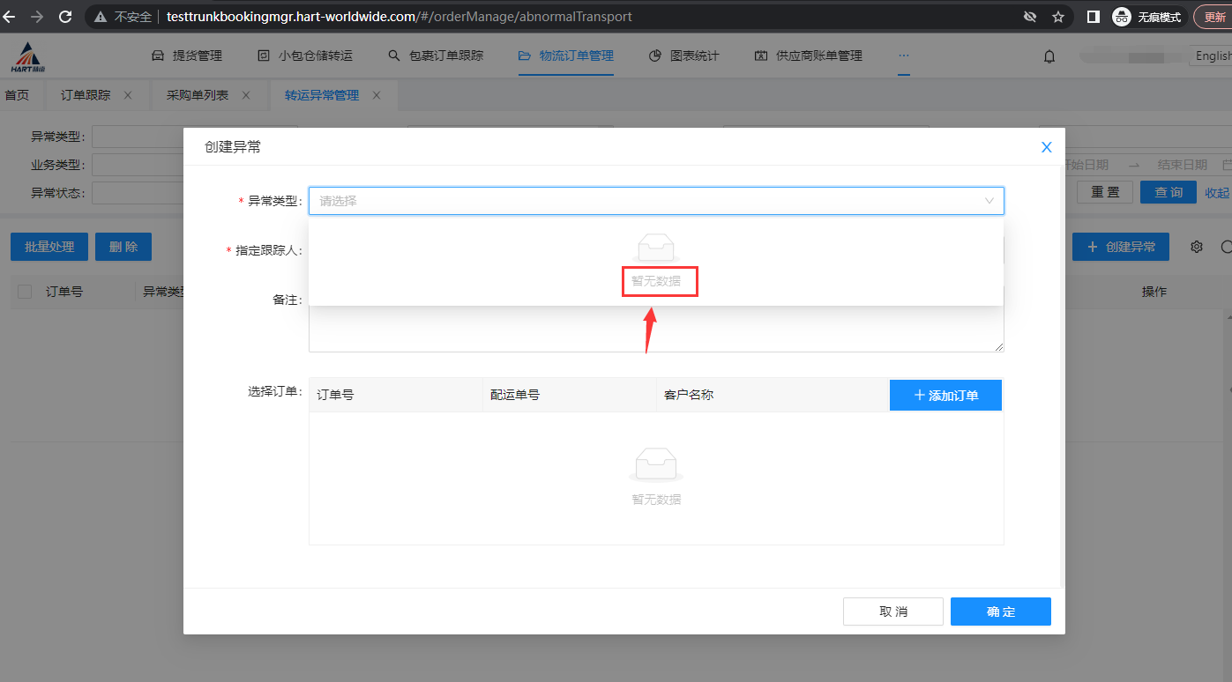
Task: Open the 图表统计 menu
Action: point(684,56)
